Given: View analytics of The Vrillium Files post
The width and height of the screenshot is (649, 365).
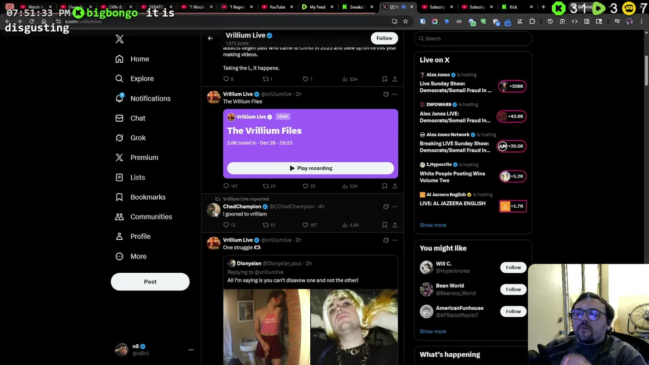Looking at the screenshot, I should pos(350,186).
